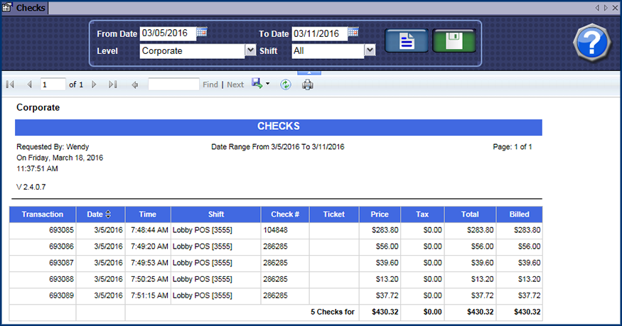The image size is (622, 326).
Task: Open the From Date calendar picker
Action: [202, 32]
